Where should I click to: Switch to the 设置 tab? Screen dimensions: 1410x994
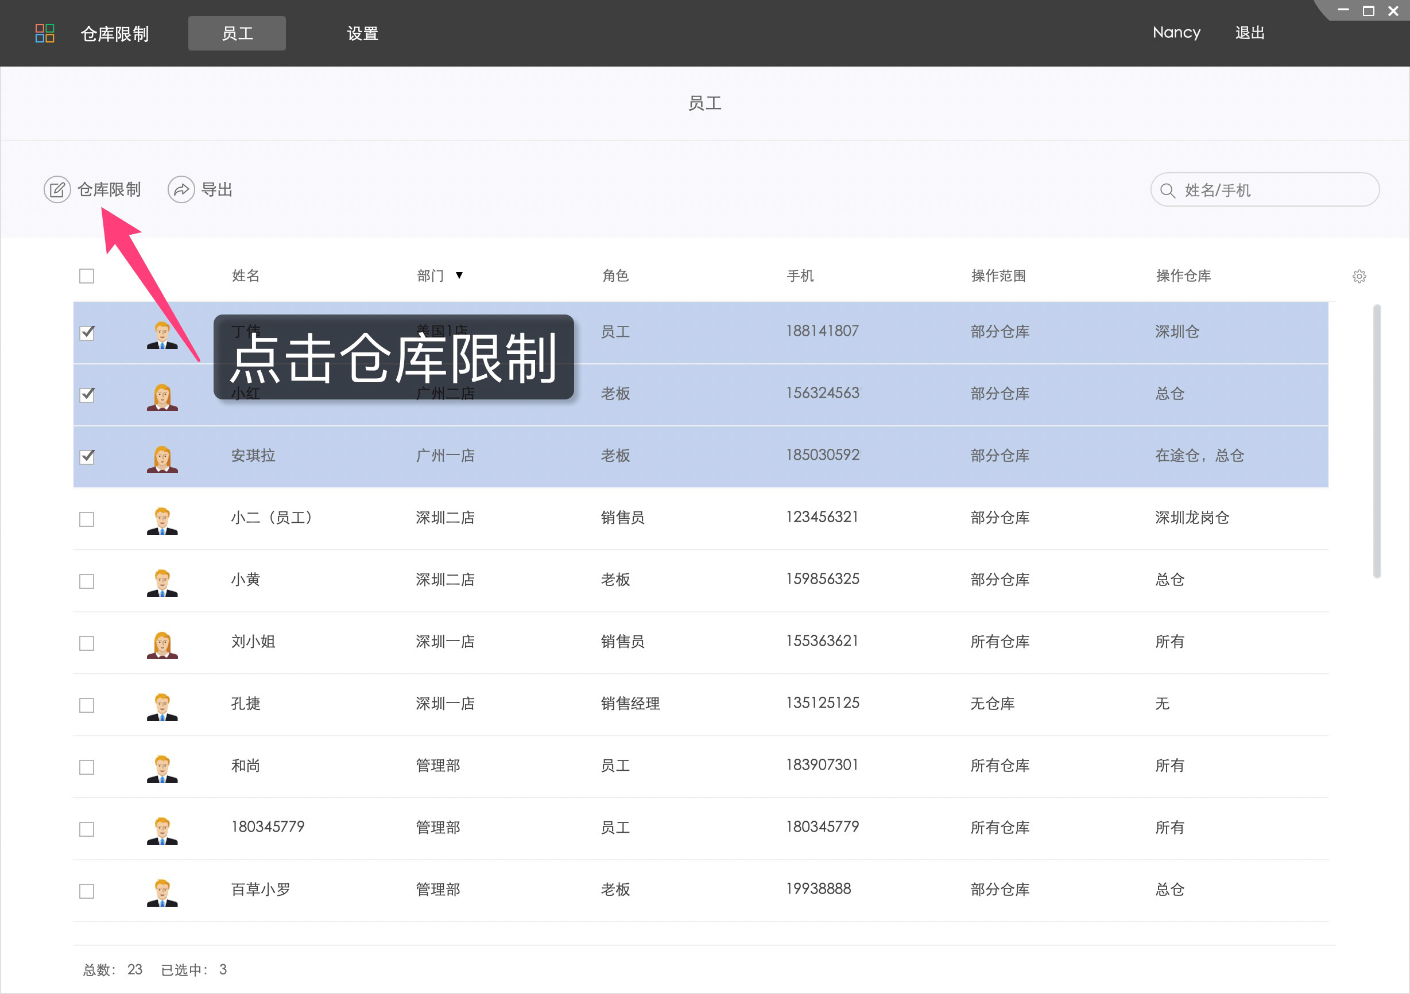(362, 33)
